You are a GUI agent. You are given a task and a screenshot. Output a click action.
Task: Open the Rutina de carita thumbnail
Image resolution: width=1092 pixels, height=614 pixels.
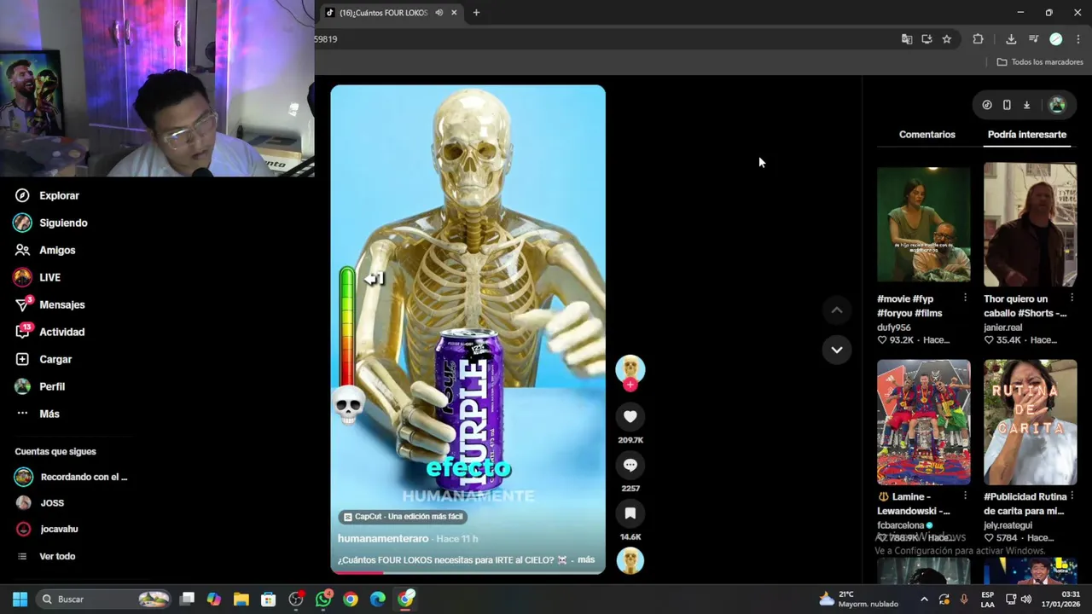coord(1031,422)
